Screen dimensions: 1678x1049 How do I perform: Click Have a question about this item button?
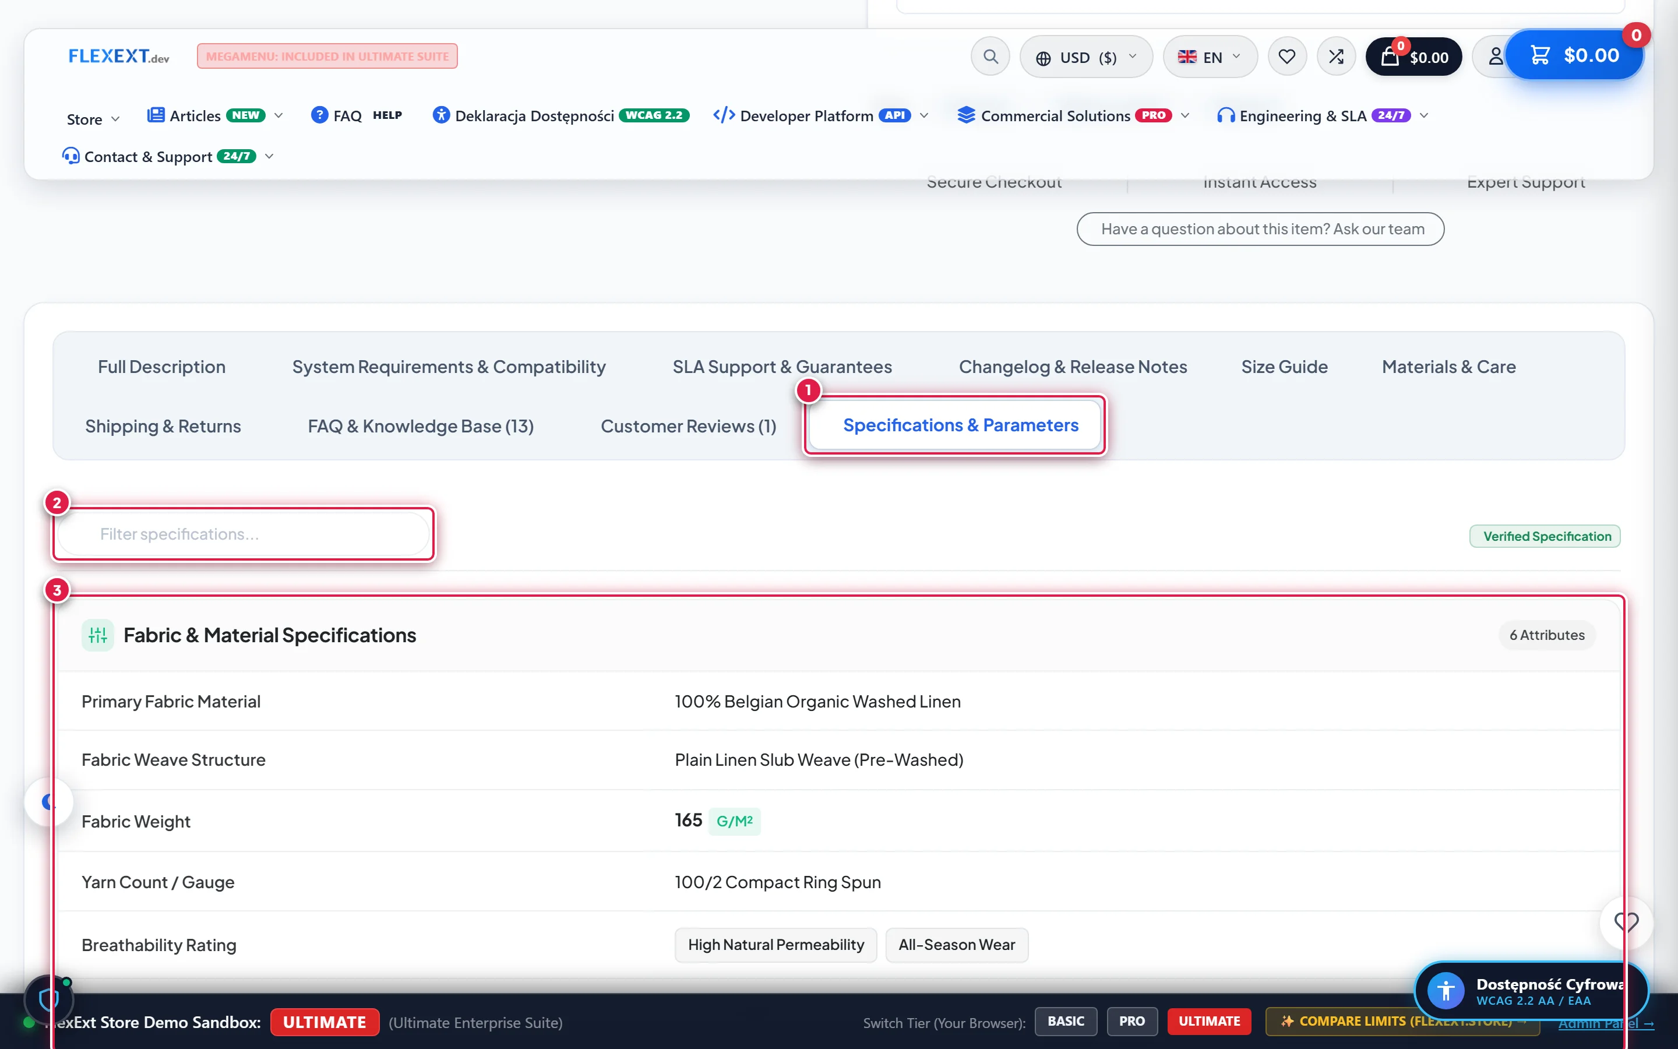[x=1260, y=229]
